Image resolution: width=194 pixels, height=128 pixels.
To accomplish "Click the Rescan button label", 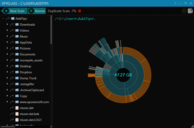I will click(40, 11).
